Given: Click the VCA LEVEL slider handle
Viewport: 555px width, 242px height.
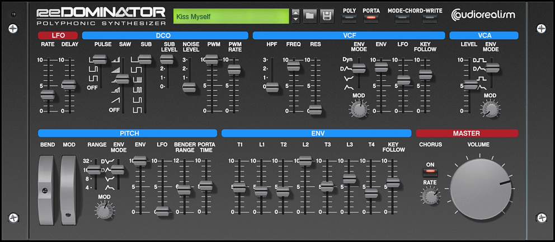Looking at the screenshot, I should pos(470,85).
